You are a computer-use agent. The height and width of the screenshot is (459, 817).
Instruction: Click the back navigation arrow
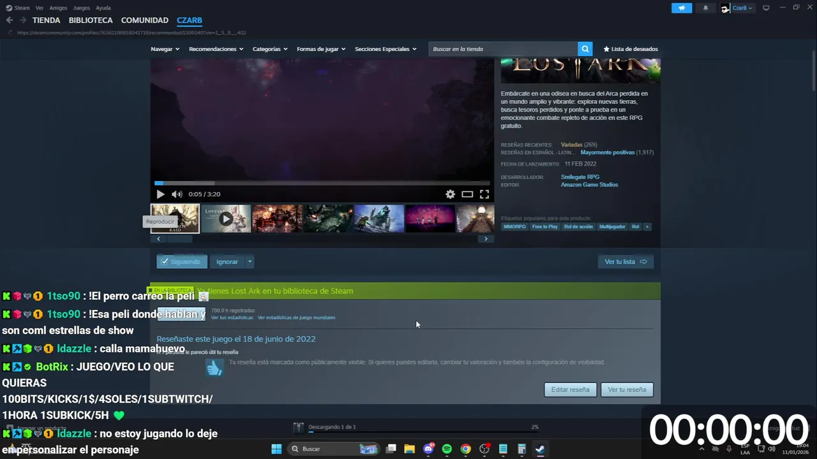click(10, 20)
